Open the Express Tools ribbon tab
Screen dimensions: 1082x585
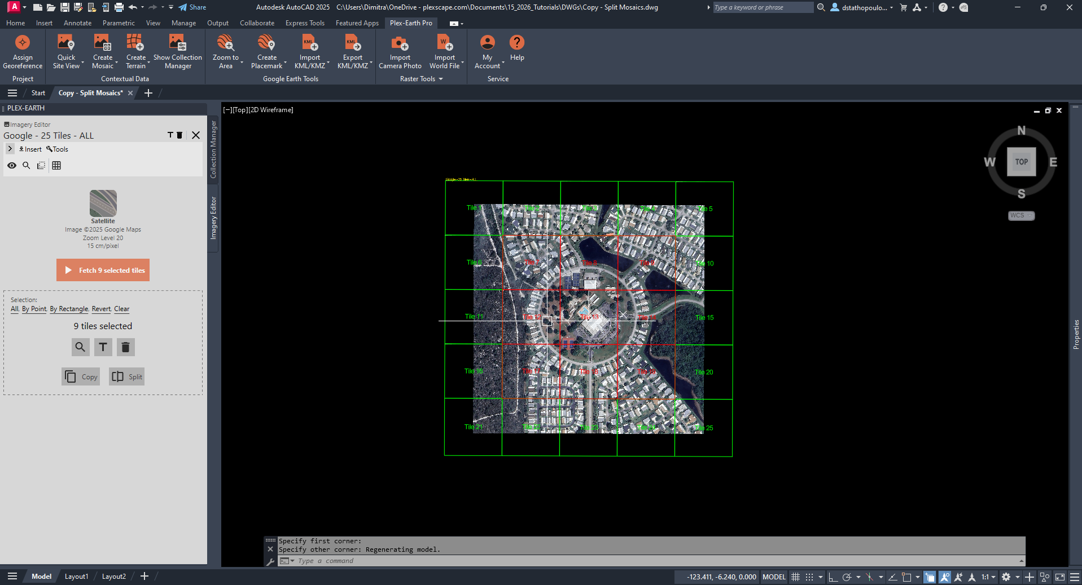(305, 23)
